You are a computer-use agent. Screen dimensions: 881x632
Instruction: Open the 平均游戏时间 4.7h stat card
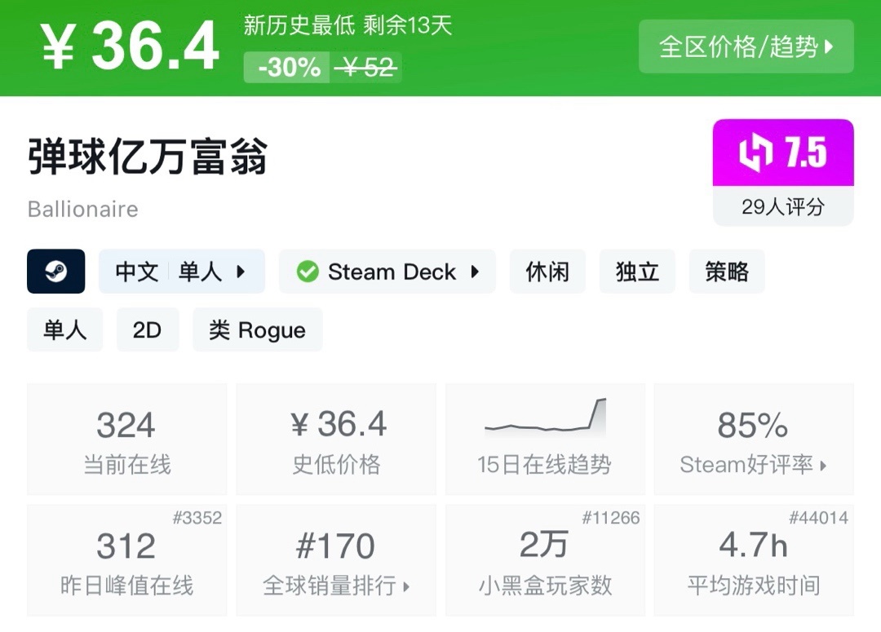tap(754, 560)
